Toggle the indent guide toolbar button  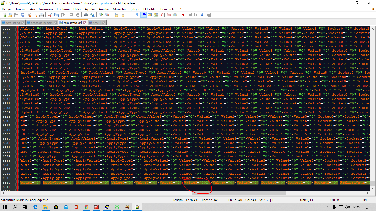[143, 15]
